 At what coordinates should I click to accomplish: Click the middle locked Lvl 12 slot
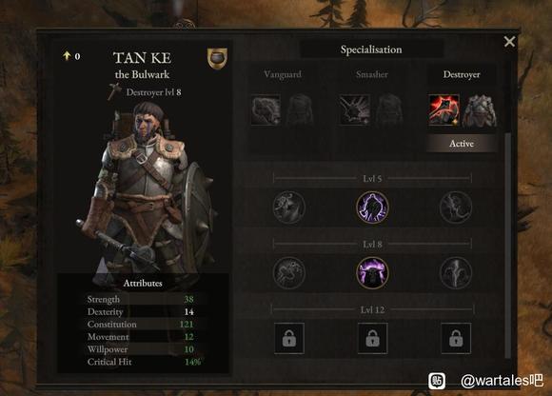[372, 338]
